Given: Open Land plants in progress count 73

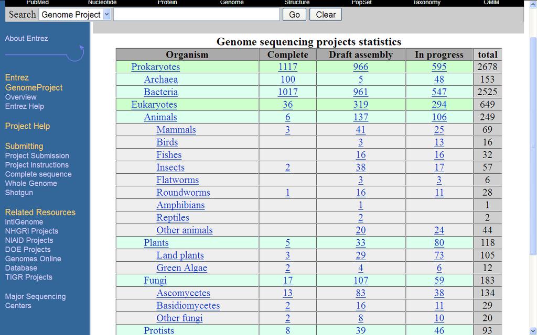Looking at the screenshot, I should coord(439,255).
